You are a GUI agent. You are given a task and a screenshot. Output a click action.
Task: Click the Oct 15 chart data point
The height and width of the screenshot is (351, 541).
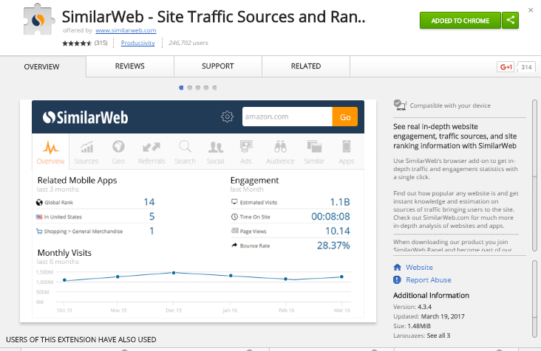tap(64, 280)
